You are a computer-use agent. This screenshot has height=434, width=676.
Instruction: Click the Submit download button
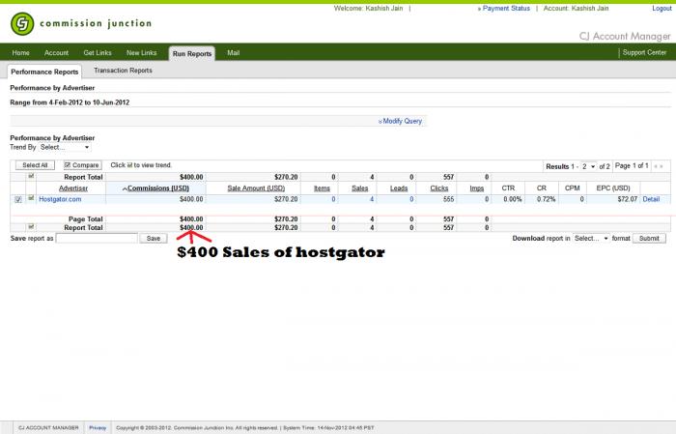tap(649, 238)
